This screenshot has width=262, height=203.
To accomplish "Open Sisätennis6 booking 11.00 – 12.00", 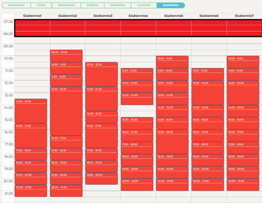I will pyautogui.click(x=208, y=74).
